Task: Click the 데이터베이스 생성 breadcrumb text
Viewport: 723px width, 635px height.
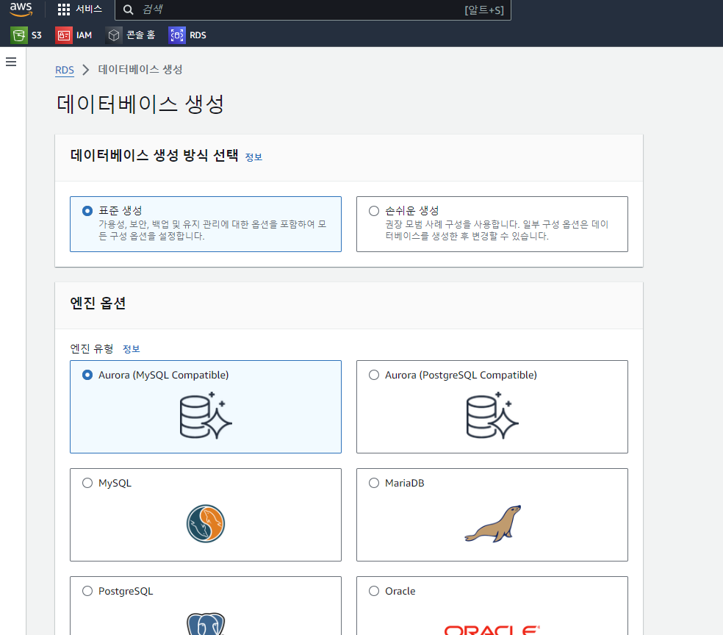Action: [140, 70]
